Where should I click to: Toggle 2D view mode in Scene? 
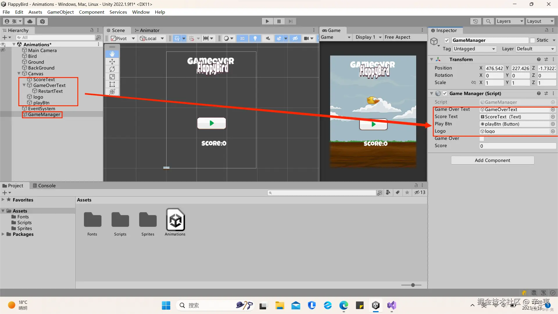coord(242,38)
